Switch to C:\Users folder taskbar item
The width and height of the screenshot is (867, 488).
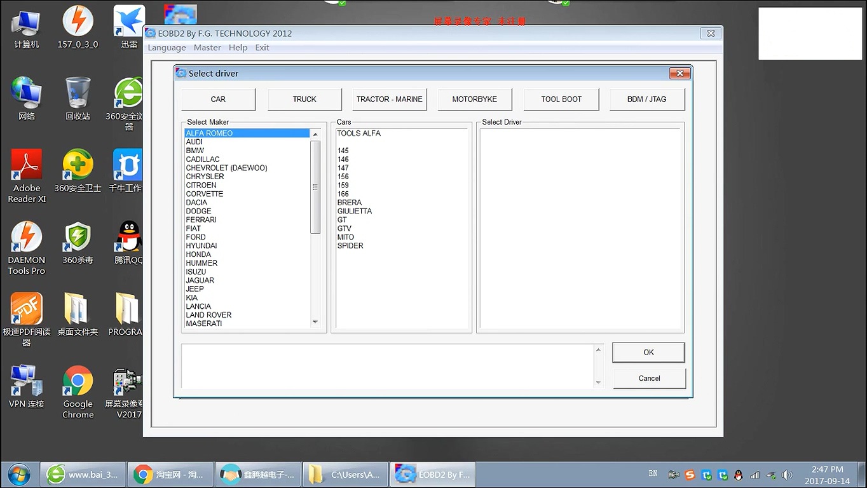(345, 475)
